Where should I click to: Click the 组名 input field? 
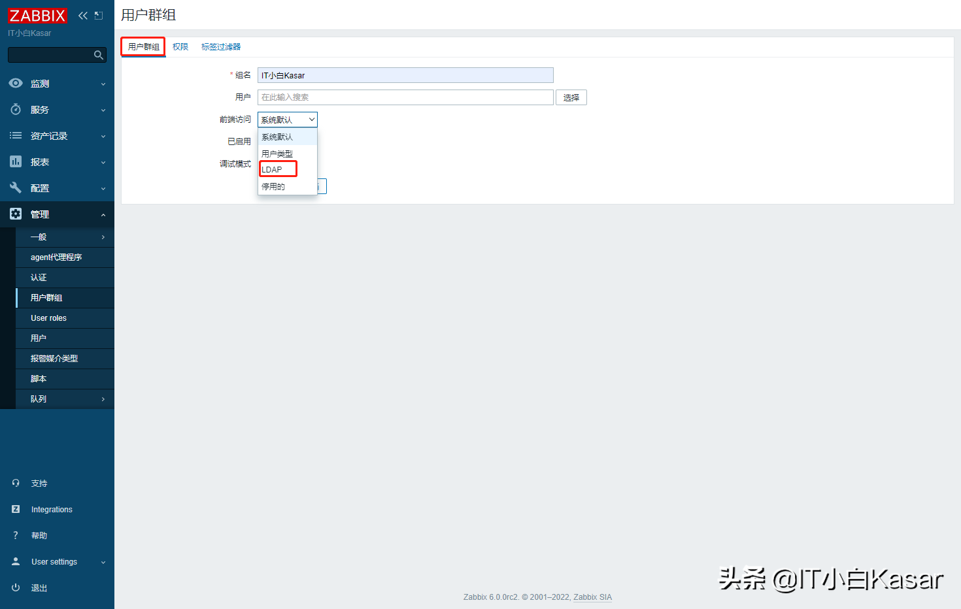[405, 75]
